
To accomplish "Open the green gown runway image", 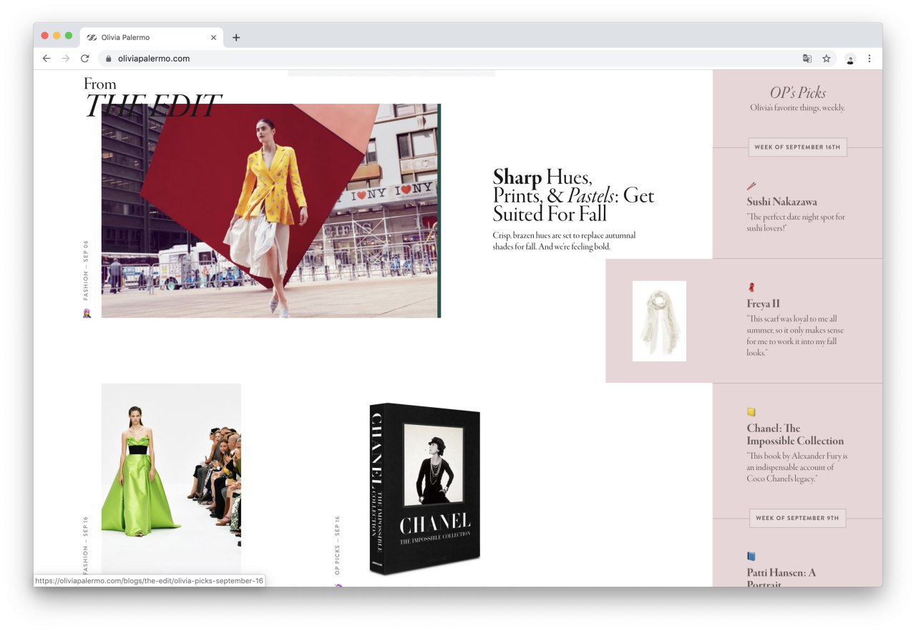I will pyautogui.click(x=171, y=479).
